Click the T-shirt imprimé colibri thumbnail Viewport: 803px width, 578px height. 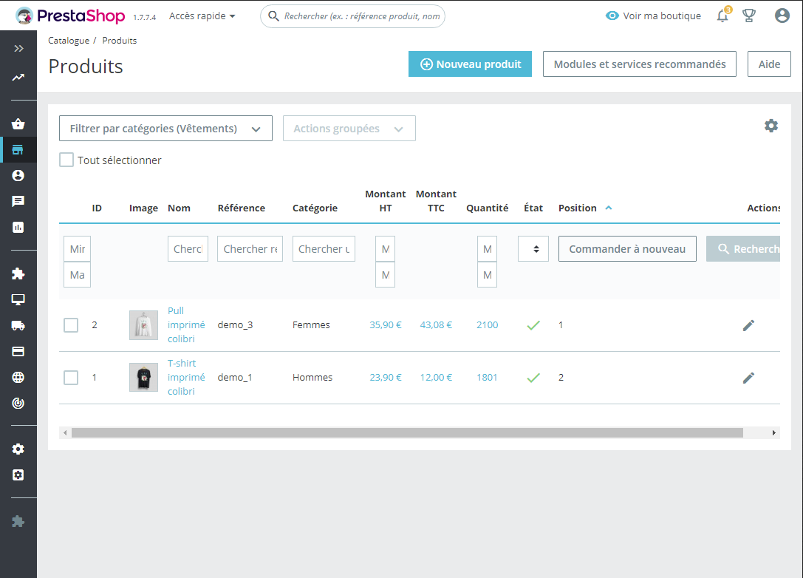pos(143,378)
